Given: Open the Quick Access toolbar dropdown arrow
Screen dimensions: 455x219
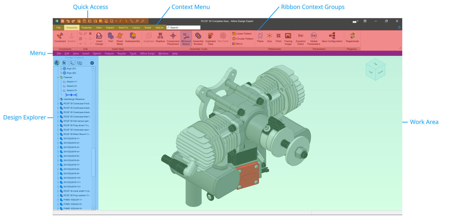Looking at the screenshot, I should pos(116,21).
